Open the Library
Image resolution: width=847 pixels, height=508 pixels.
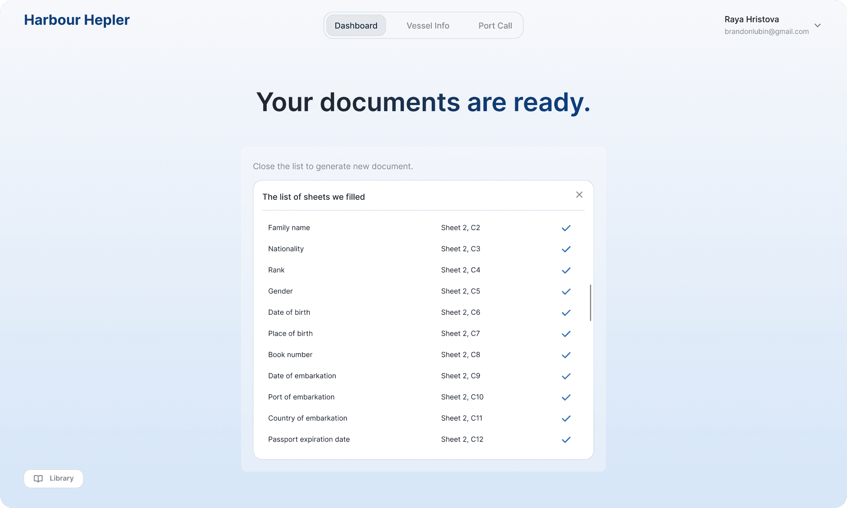pos(53,478)
